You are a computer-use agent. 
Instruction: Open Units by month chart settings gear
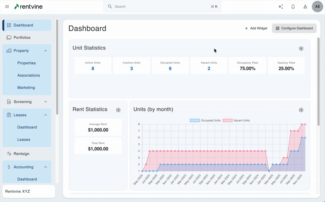click(301, 110)
